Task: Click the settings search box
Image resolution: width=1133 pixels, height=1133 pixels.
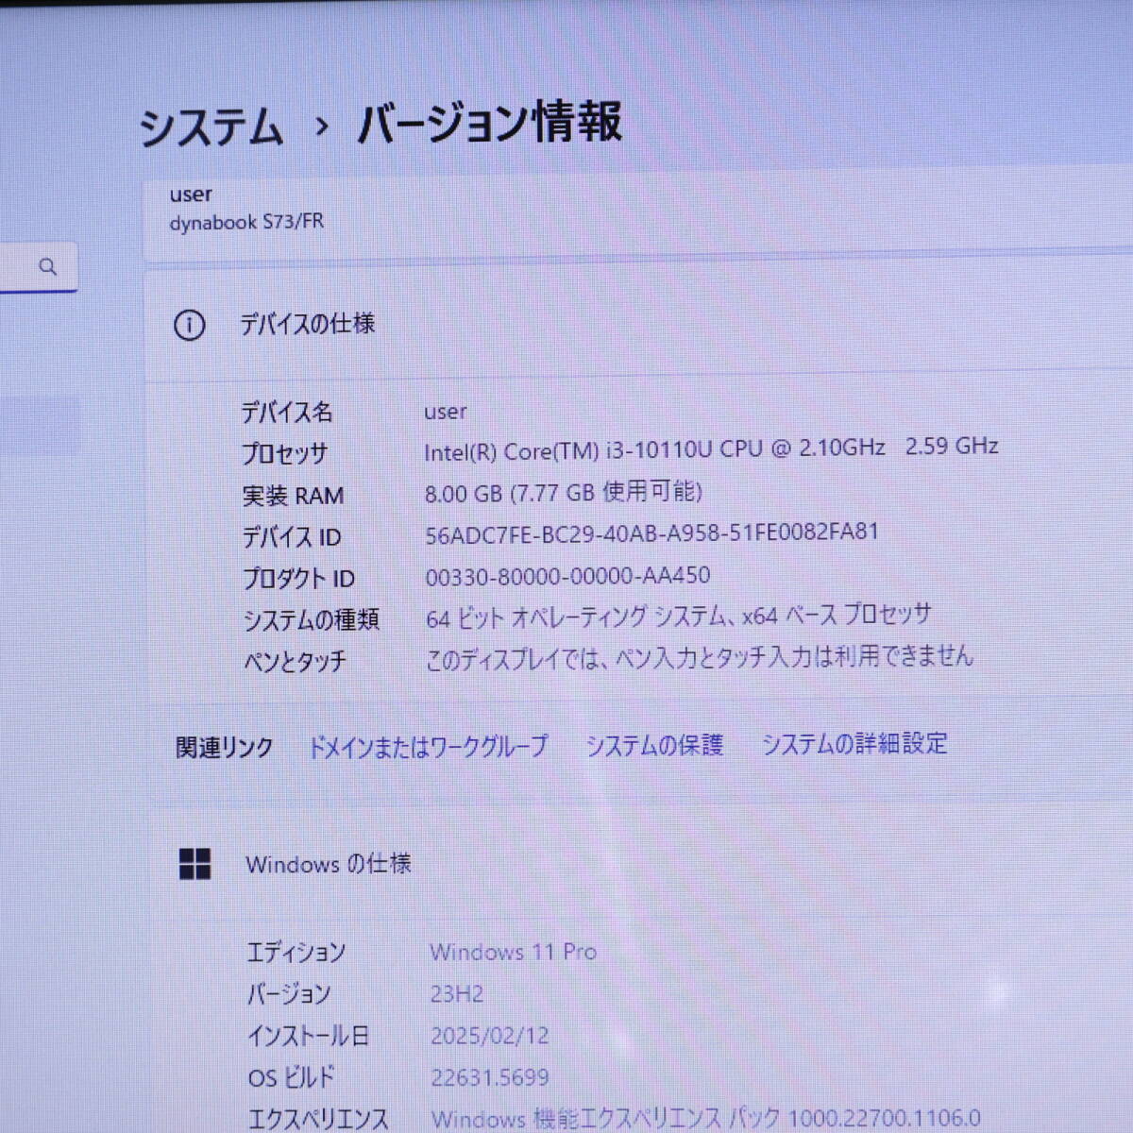Action: click(x=39, y=267)
